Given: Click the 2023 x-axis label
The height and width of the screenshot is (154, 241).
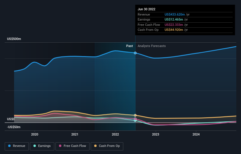Looking at the screenshot, I should pos(156,134).
